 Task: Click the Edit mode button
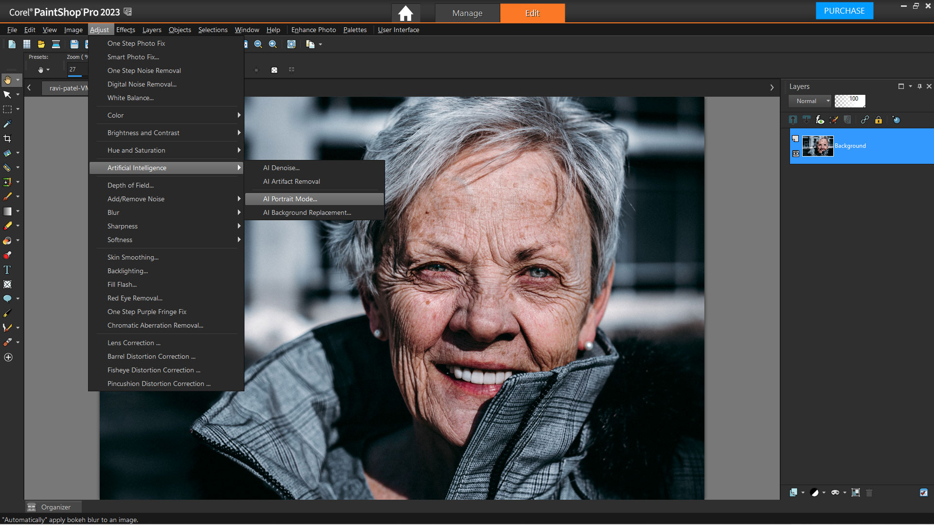[x=532, y=12]
